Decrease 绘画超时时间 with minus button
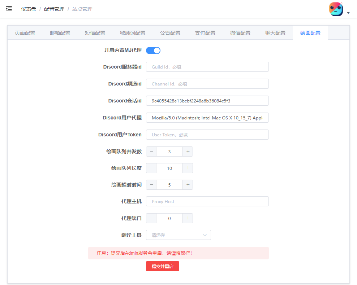 151,185
